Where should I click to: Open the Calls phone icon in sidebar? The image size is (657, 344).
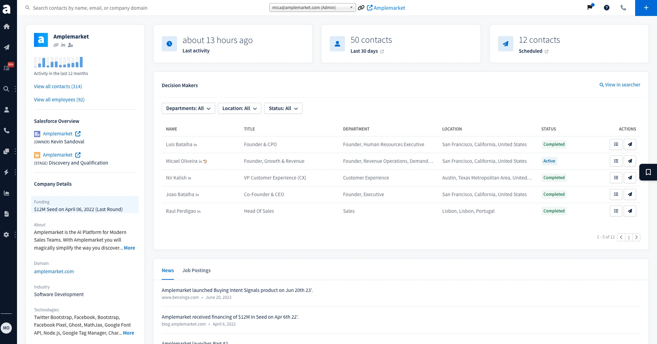click(x=7, y=131)
